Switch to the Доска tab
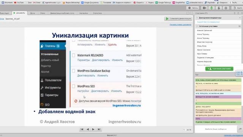Screen dimensions: 243x137 [x=33, y=13]
